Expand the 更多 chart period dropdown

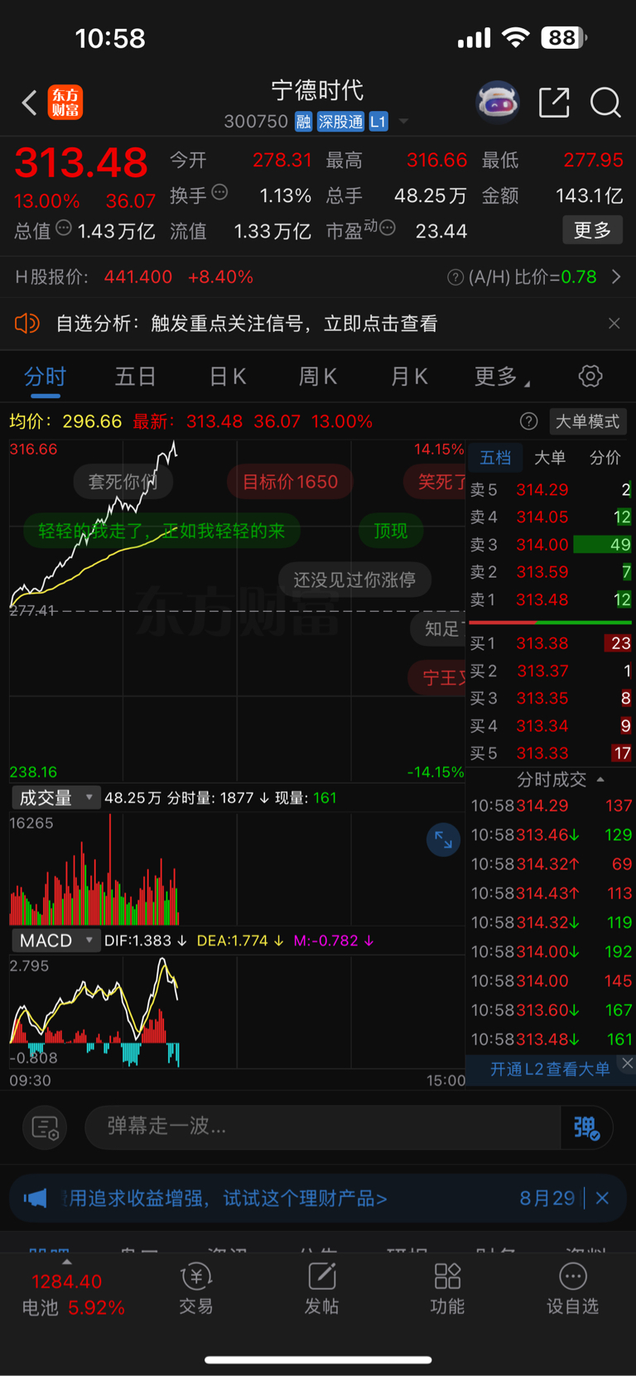(x=502, y=377)
